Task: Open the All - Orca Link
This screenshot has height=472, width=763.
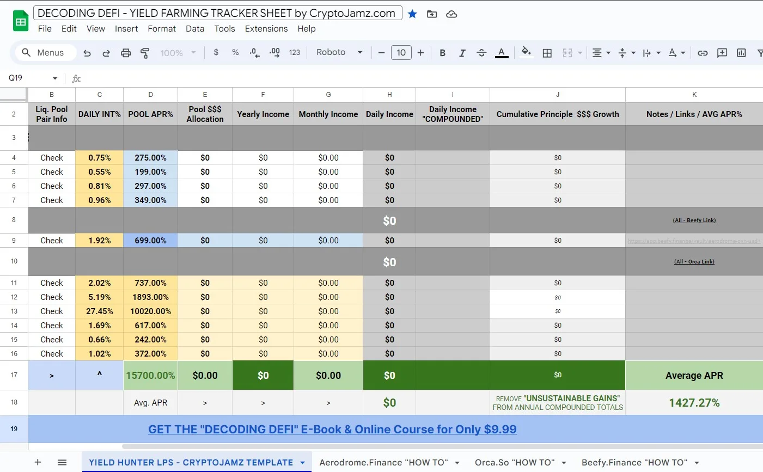Action: (694, 262)
